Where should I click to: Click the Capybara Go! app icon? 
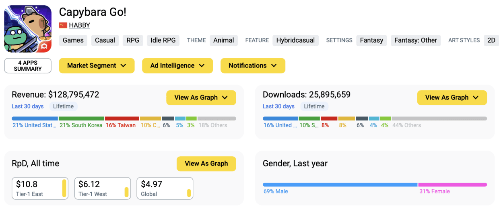click(28, 29)
